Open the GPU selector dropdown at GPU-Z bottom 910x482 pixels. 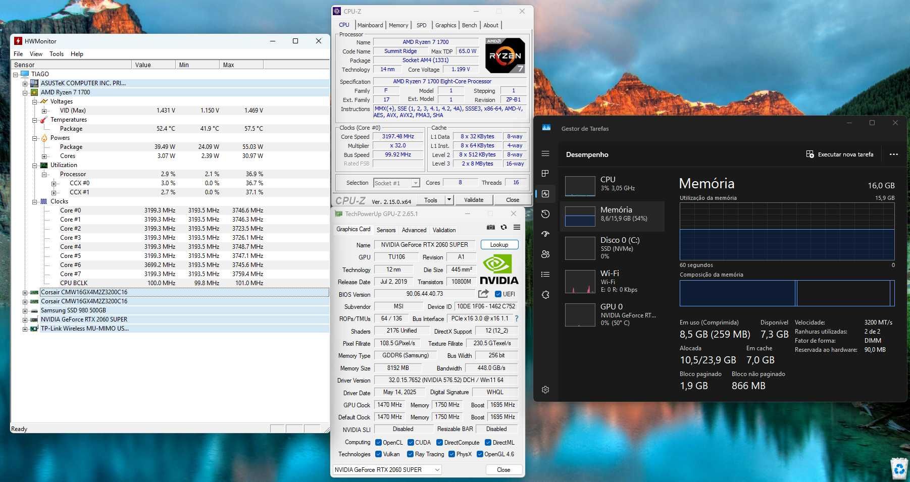pyautogui.click(x=387, y=470)
